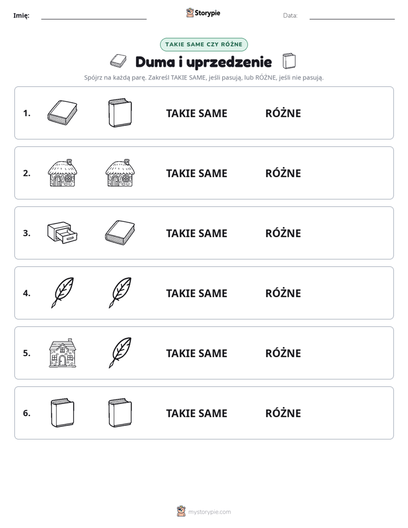408x528 pixels.
Task: Choose RÓŻNE for pair 5
Action: point(283,353)
